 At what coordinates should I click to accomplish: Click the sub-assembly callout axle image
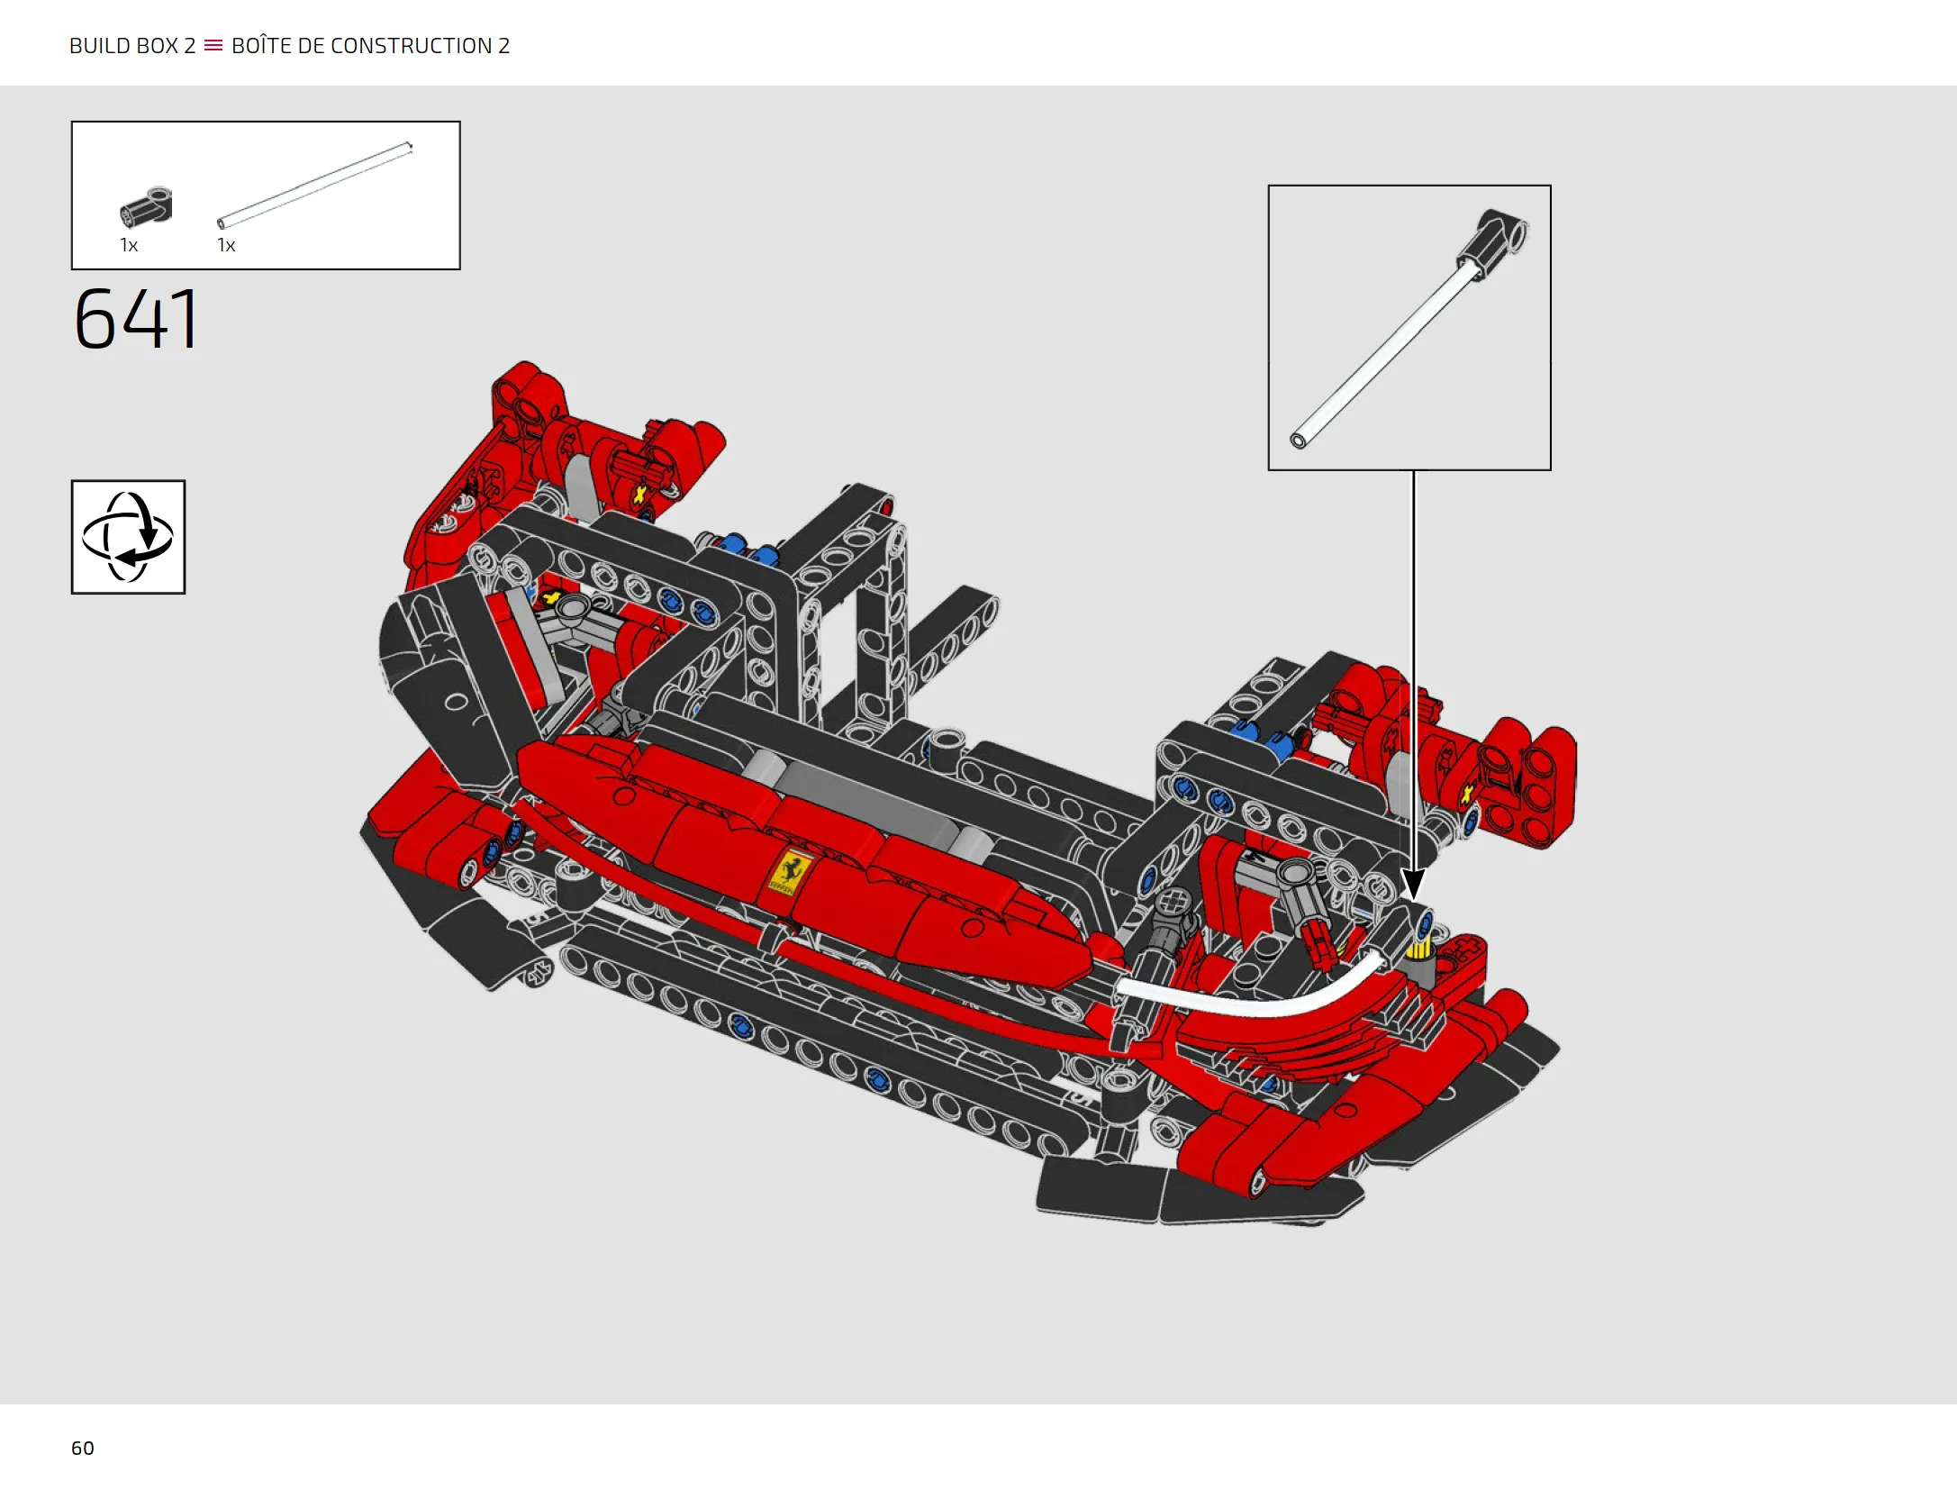[1409, 328]
